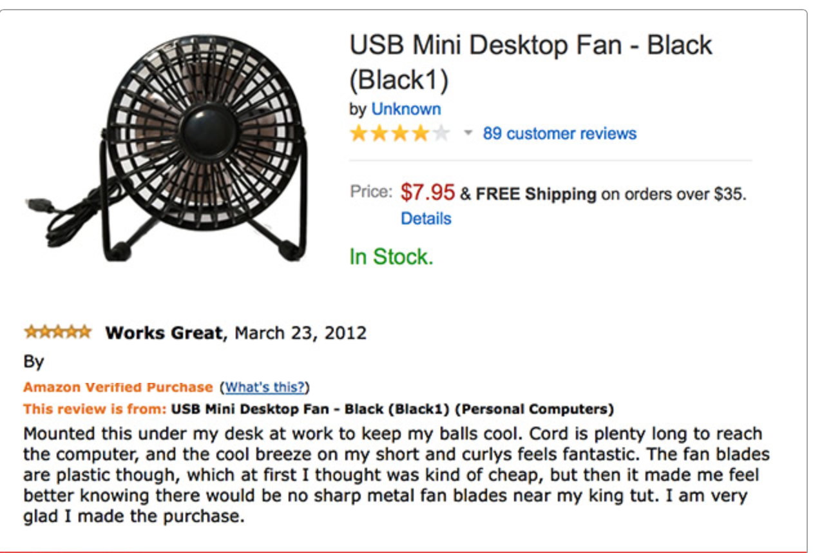Screen dimensions: 813x553
Task: Click the five-star review rating stars
Action: coord(57,333)
